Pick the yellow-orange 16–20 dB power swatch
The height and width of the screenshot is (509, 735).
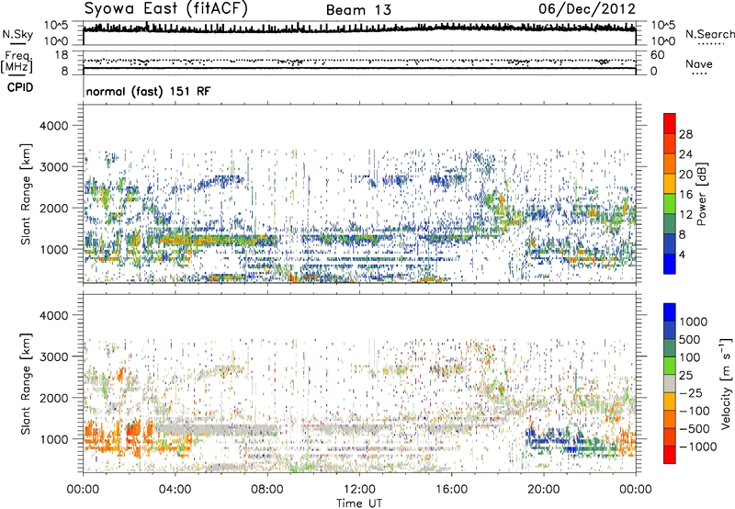(x=670, y=184)
